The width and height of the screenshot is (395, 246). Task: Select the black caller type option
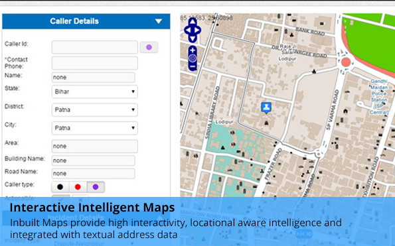click(60, 187)
